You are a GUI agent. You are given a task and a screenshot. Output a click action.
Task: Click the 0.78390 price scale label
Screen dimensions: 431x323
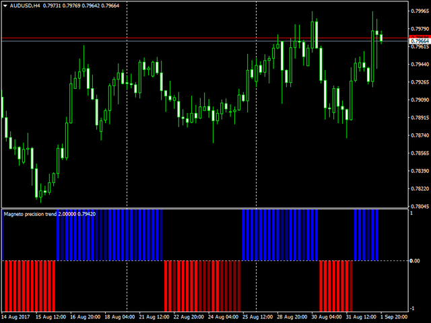coord(420,171)
